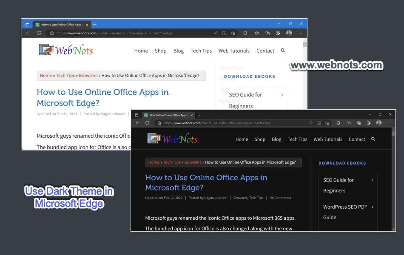Expand WordPress SEO PDF Guide chevron, dark page
Screen dimensions: 404x255
(373, 207)
